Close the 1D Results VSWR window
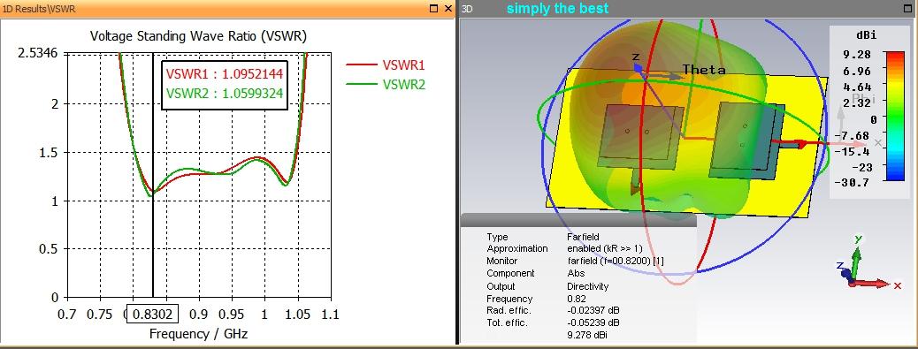The image size is (918, 349). (448, 9)
